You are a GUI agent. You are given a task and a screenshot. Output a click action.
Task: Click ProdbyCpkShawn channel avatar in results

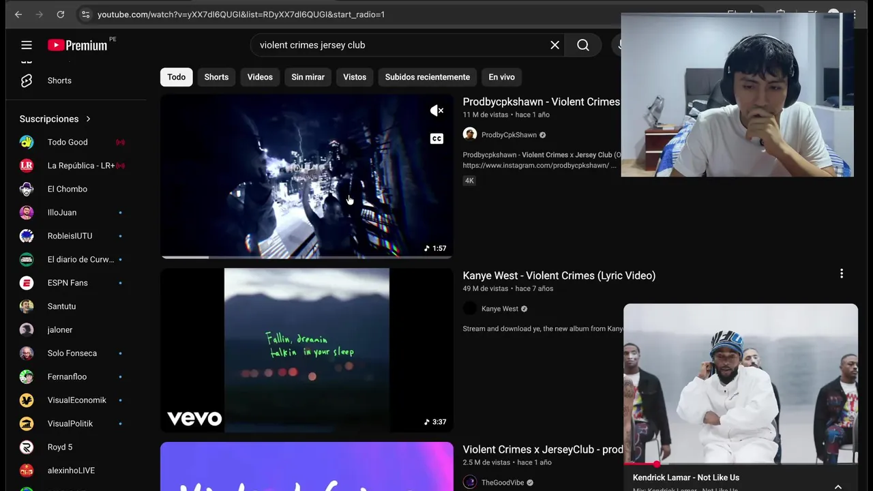470,134
